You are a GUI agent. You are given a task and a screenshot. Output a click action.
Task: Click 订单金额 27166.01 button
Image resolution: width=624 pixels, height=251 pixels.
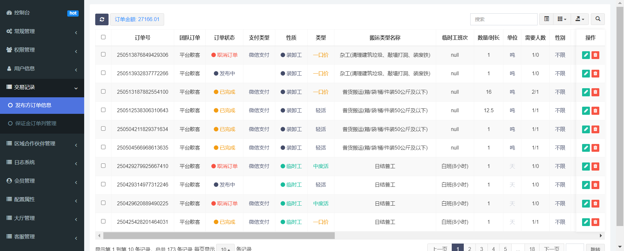click(x=137, y=19)
